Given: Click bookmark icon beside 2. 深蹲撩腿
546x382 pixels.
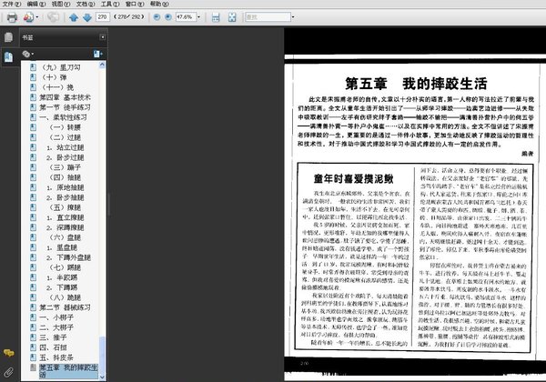Looking at the screenshot, I should click(33, 227).
